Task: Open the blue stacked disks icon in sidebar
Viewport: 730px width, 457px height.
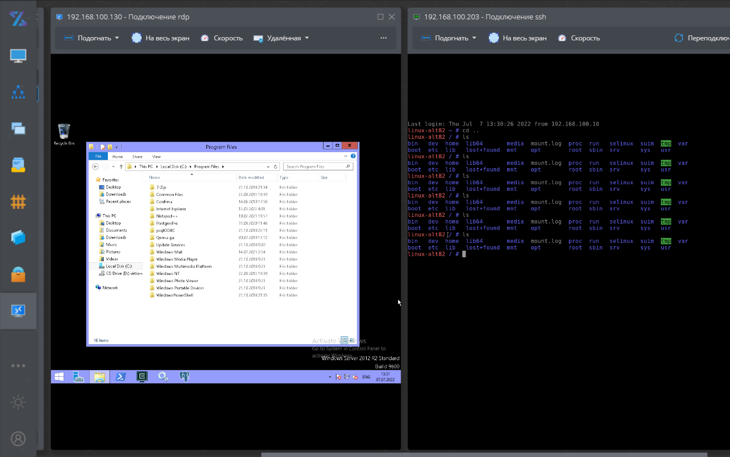Action: click(18, 238)
